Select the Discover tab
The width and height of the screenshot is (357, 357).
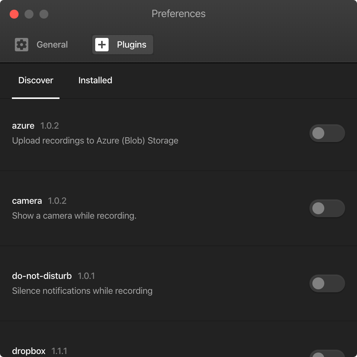(x=36, y=80)
